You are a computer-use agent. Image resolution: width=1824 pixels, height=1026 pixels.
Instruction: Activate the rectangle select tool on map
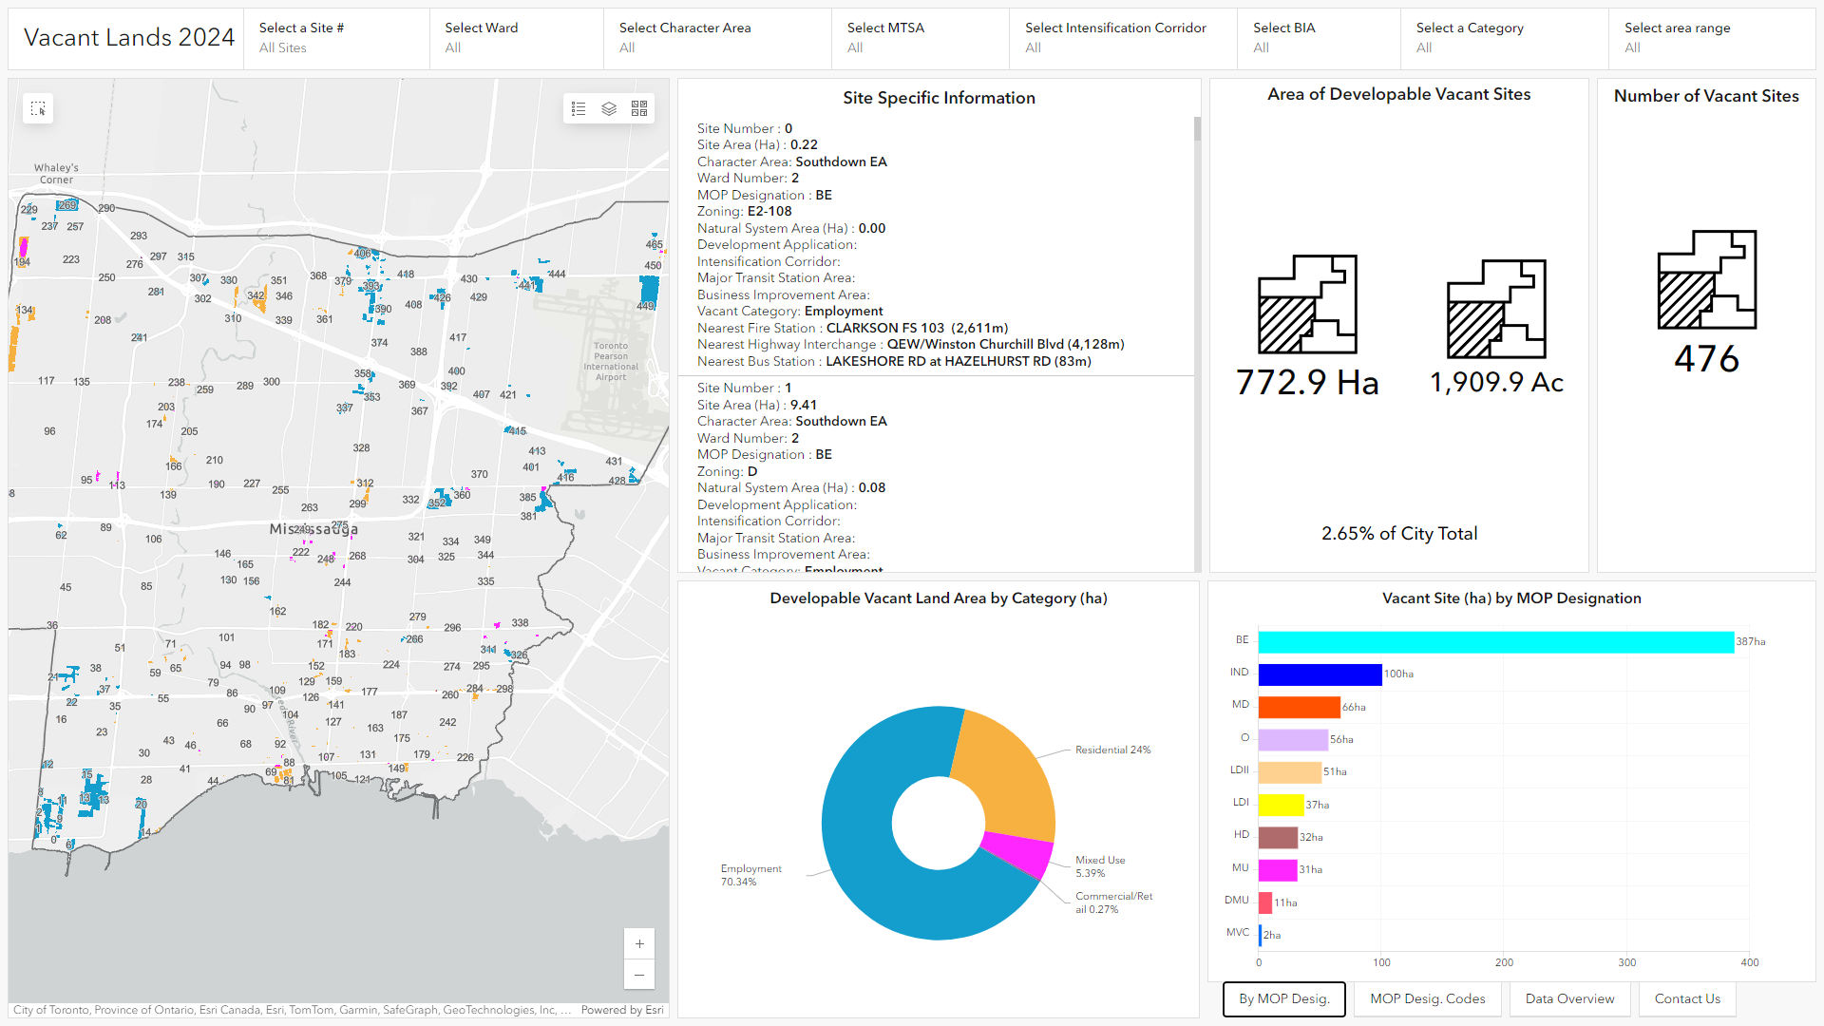pyautogui.click(x=38, y=108)
